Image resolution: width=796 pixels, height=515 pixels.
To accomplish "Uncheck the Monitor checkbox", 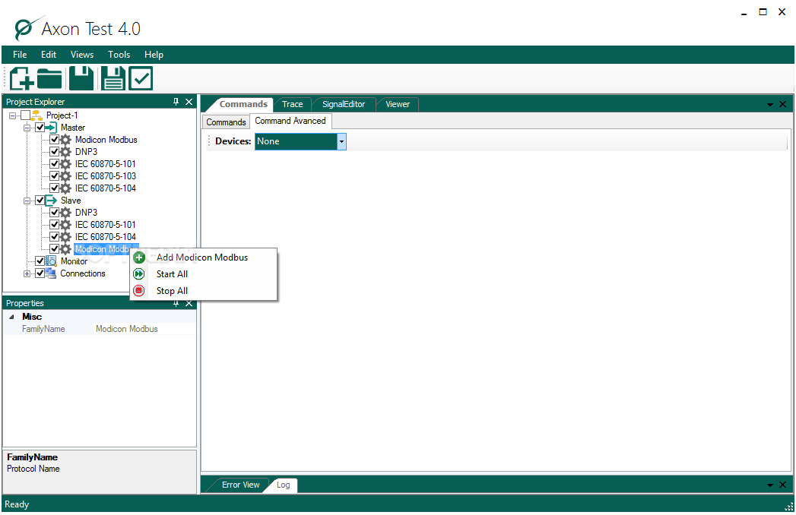I will pos(40,261).
